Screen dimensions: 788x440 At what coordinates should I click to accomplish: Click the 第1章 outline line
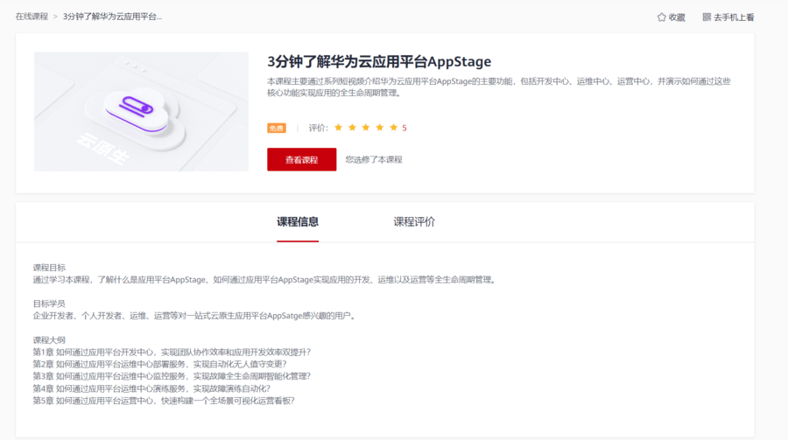tap(172, 353)
